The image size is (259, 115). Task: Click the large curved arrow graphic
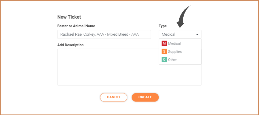[x=182, y=17]
